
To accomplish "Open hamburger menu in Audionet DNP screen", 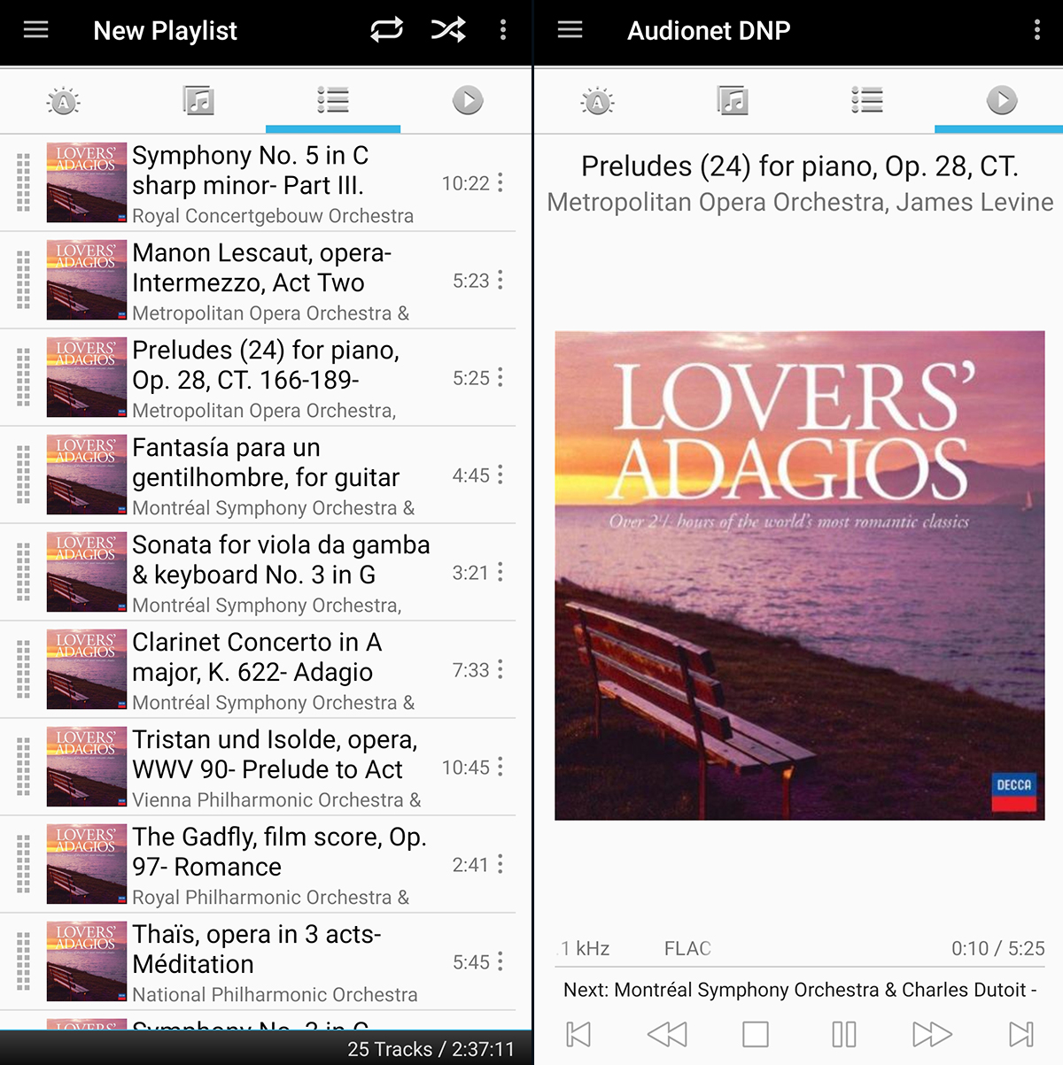I will point(570,30).
